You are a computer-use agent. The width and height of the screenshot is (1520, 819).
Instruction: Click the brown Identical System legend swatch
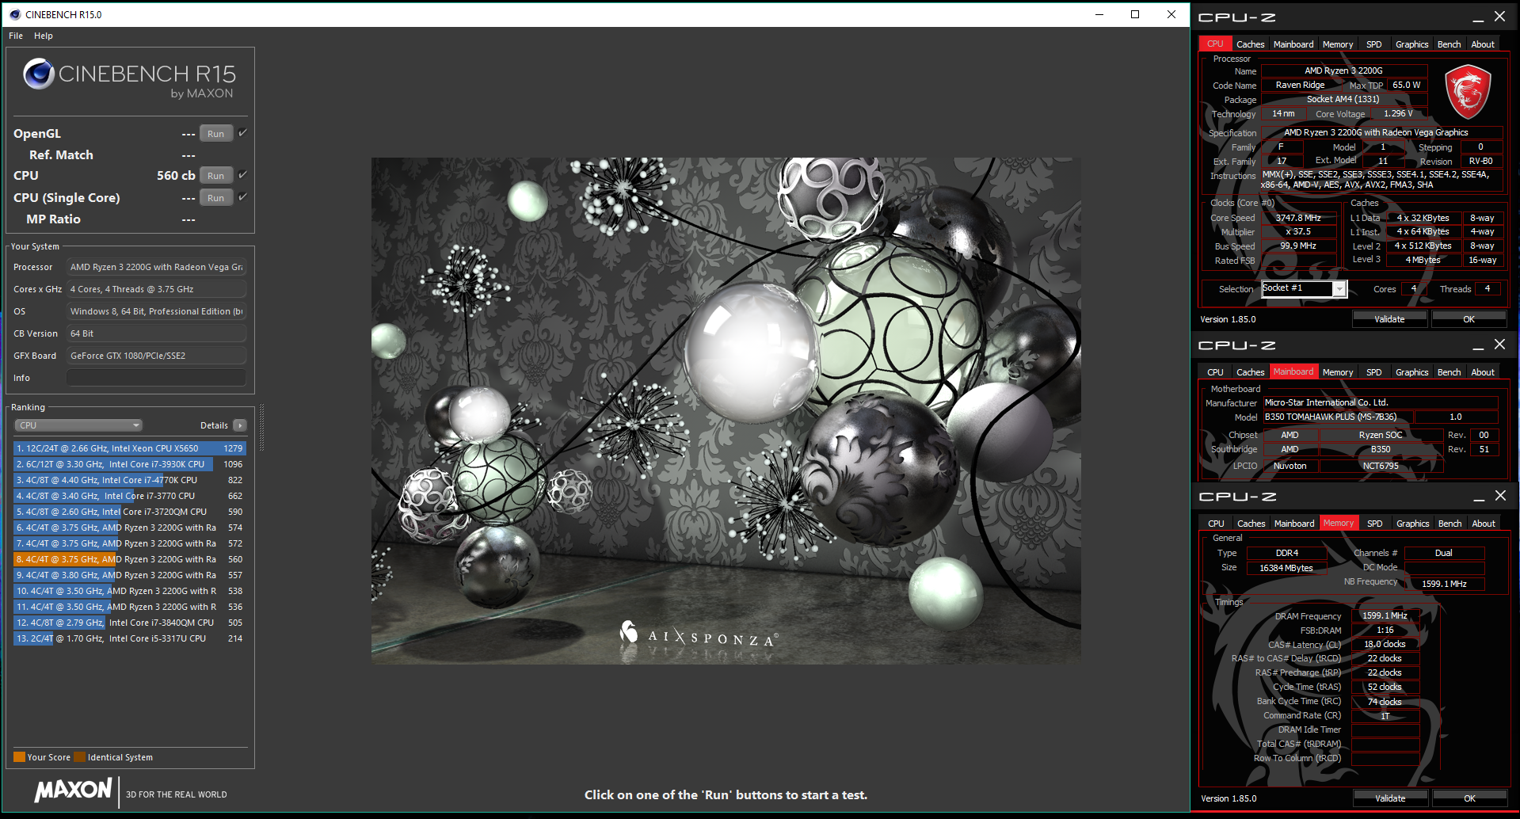(79, 757)
